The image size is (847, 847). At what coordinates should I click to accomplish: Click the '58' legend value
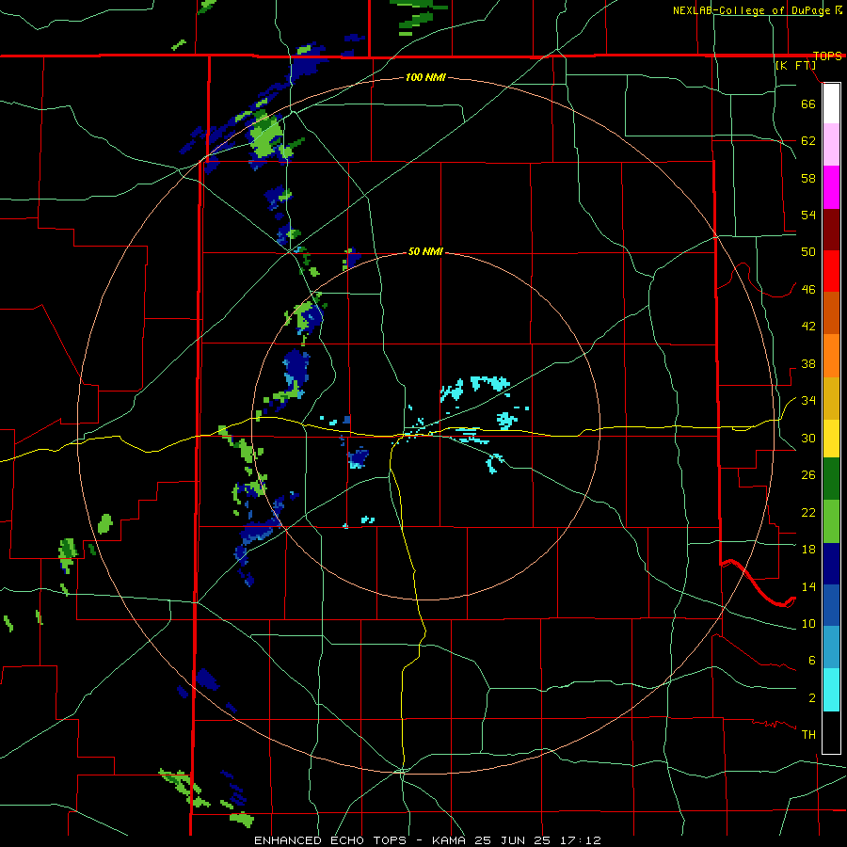(x=808, y=178)
